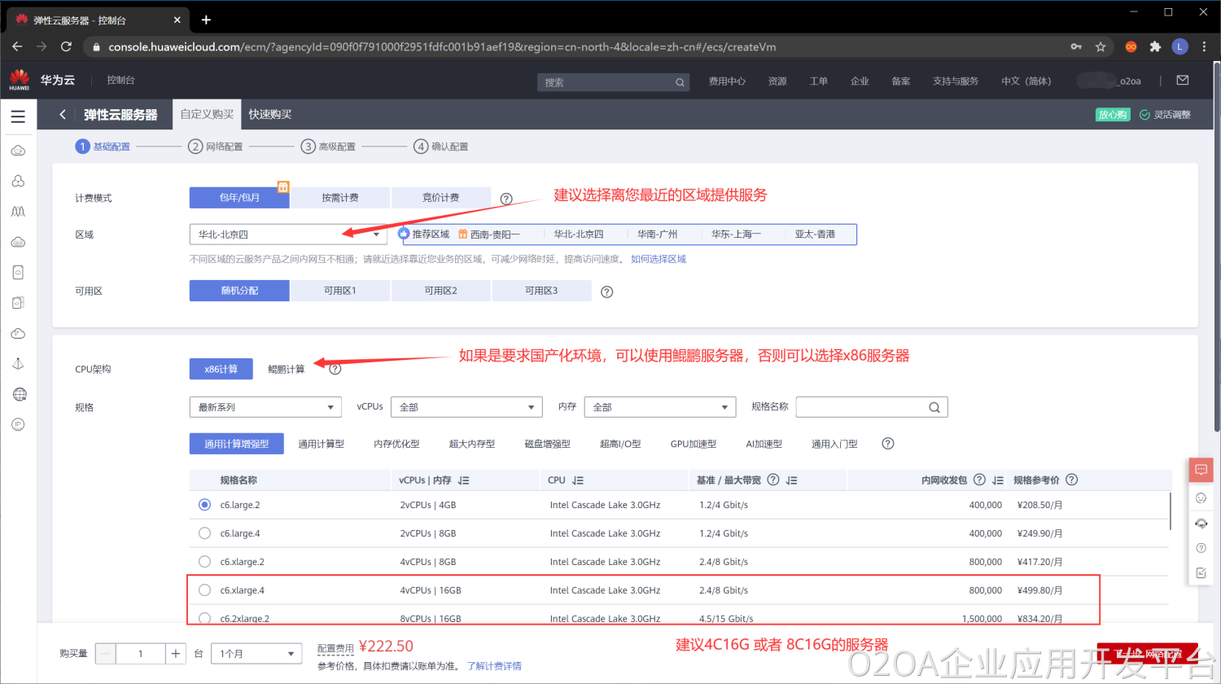Click the help icon next to 竞价计费
The image size is (1221, 684).
(506, 199)
